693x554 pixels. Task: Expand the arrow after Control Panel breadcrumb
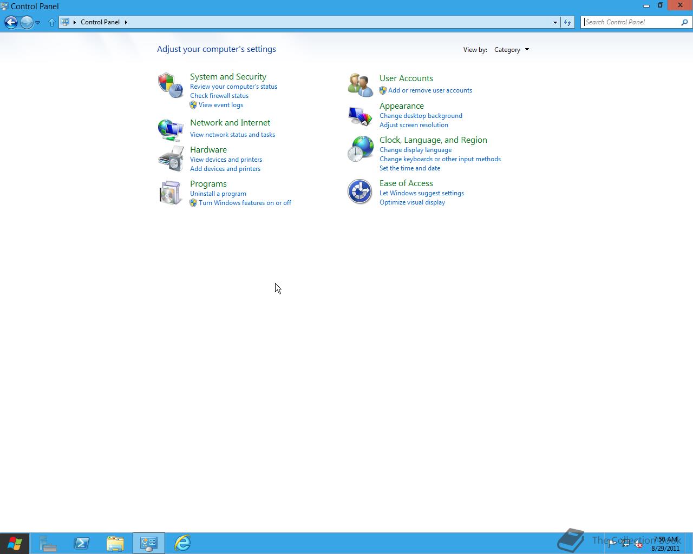[x=126, y=22]
